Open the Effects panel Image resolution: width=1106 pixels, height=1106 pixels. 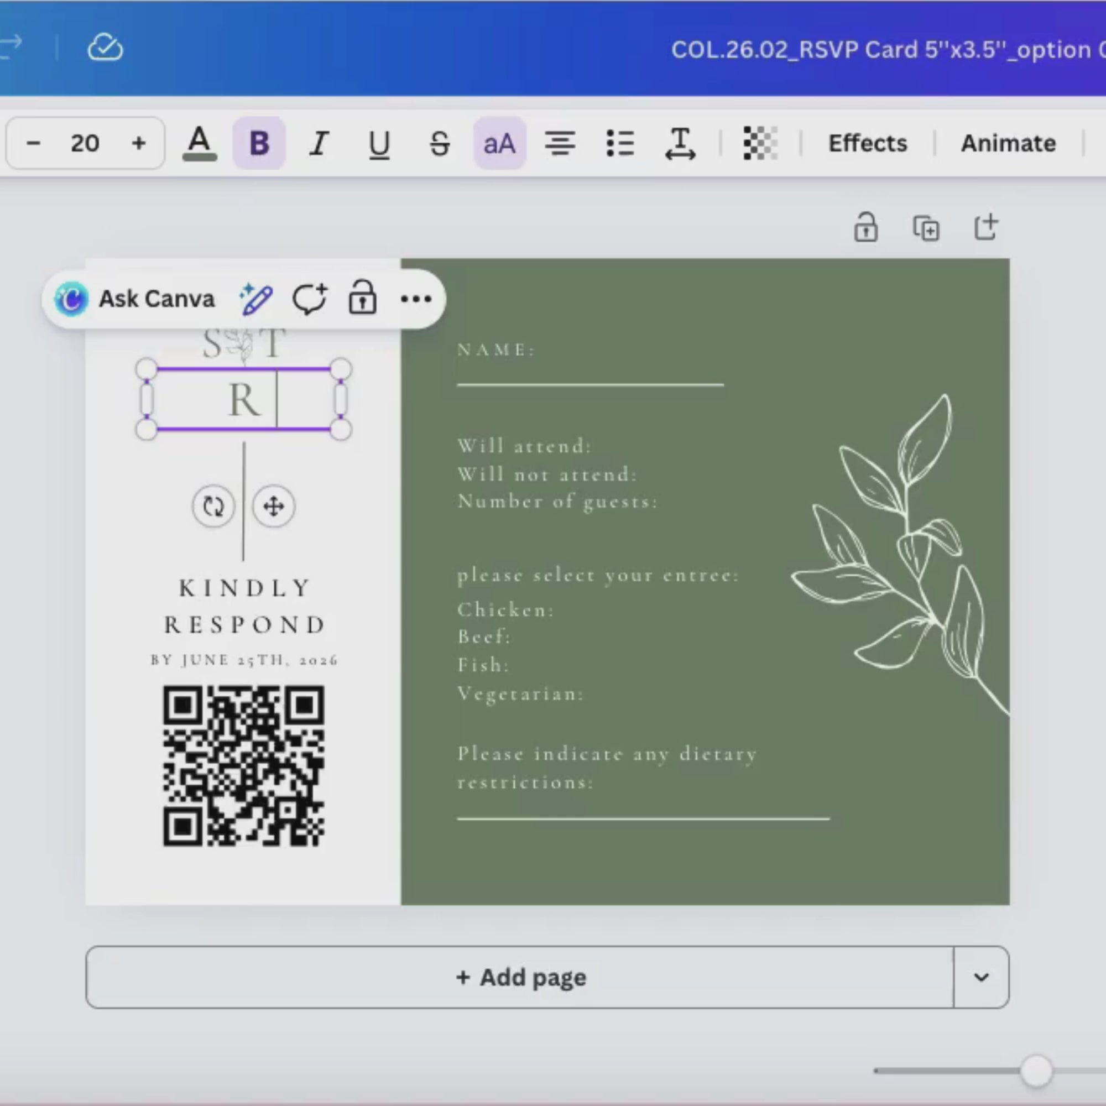pyautogui.click(x=868, y=143)
